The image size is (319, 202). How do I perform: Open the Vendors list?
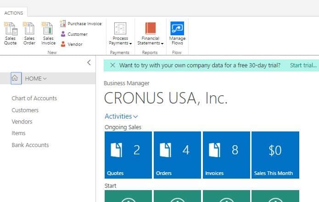(x=22, y=121)
